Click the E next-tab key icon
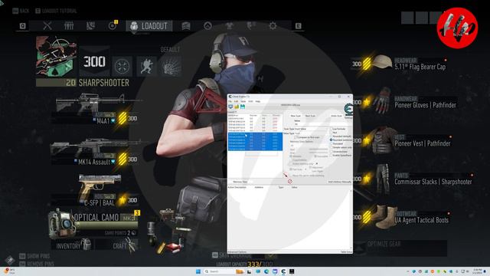Viewport: 490px width, 276px height. pyautogui.click(x=298, y=26)
